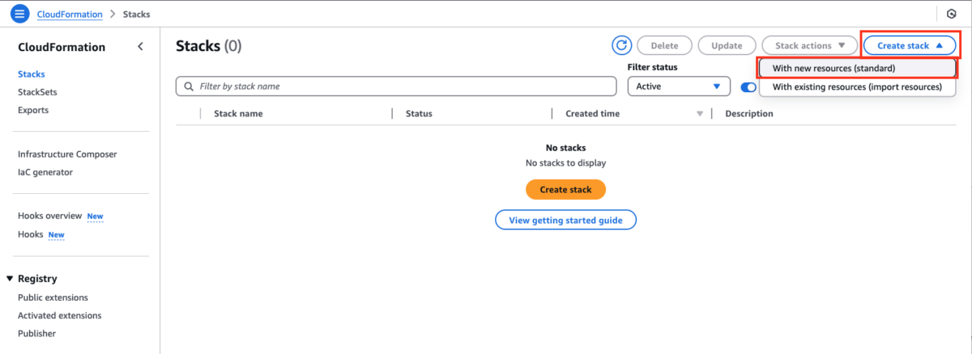Click the orange Create stack button
This screenshot has width=972, height=354.
(565, 190)
